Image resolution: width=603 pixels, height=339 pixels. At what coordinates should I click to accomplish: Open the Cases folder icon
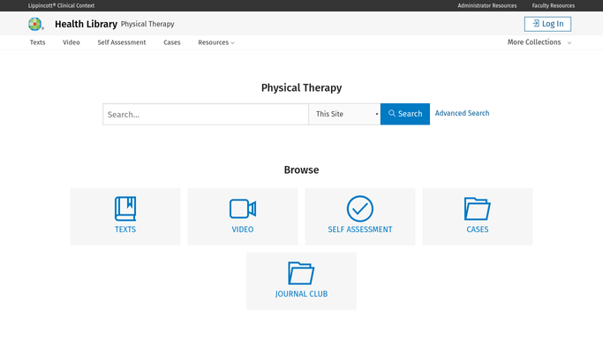tap(478, 208)
